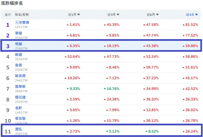
Task: Select stock code 2546.TW
Action: tap(21, 49)
